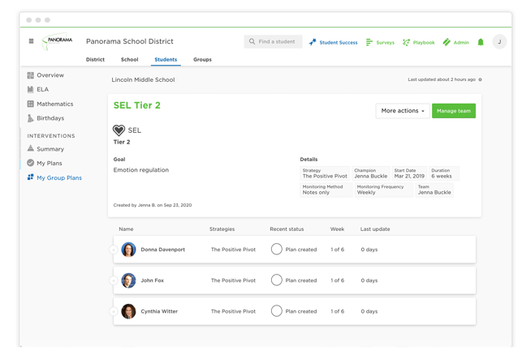Click John Fox's name

pyautogui.click(x=153, y=280)
